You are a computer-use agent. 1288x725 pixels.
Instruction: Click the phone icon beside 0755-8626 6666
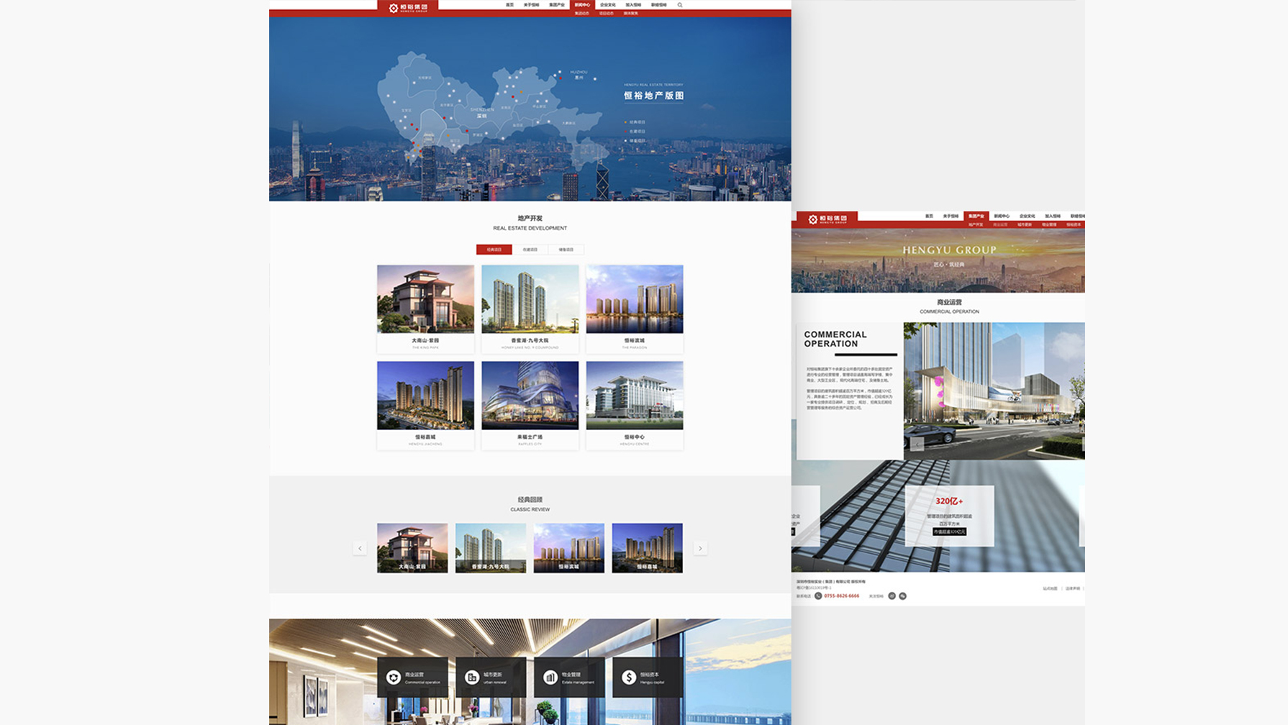pos(818,596)
